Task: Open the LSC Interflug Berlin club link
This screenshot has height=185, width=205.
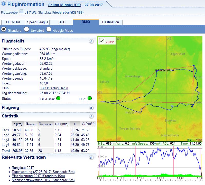Action: [54, 88]
